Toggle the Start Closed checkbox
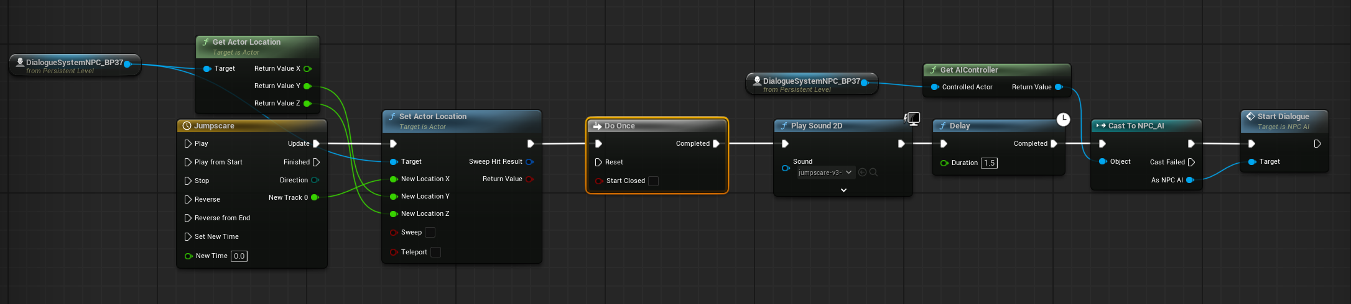 [x=653, y=181]
